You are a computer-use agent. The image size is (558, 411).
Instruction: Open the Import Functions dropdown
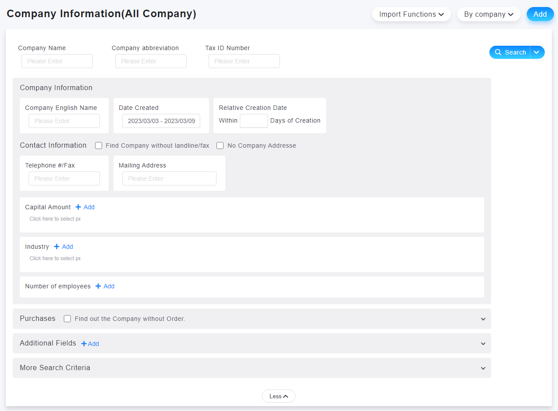point(411,14)
